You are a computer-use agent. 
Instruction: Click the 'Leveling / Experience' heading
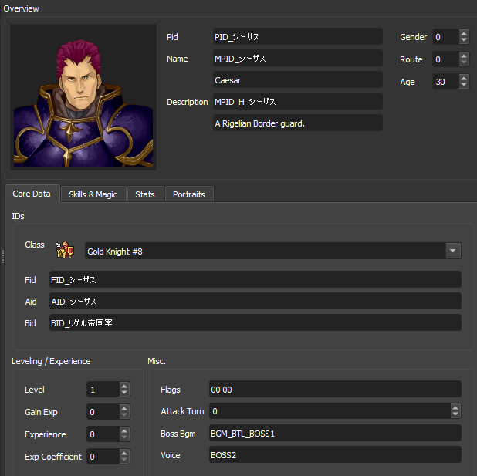click(51, 361)
